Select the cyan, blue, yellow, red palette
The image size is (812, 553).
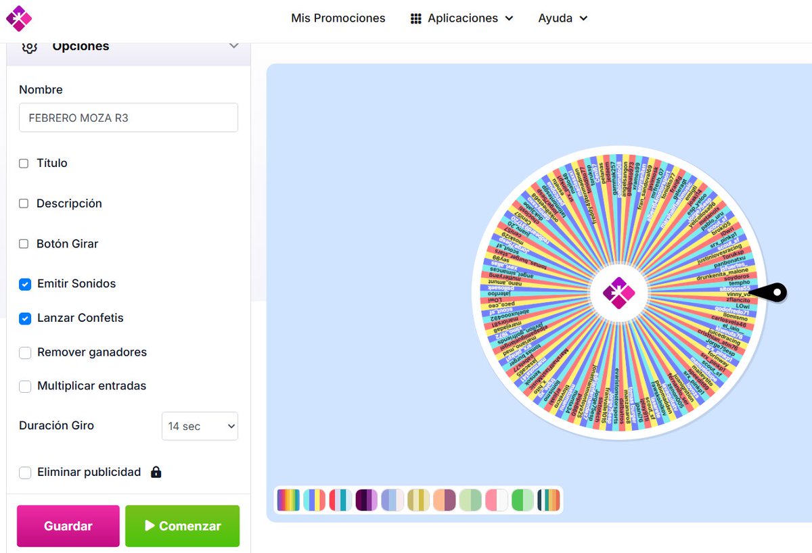point(315,500)
